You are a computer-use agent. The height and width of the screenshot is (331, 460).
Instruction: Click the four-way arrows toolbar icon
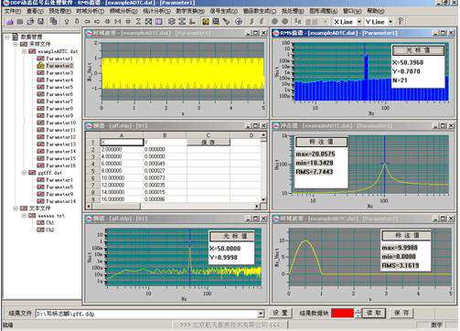[x=107, y=22]
